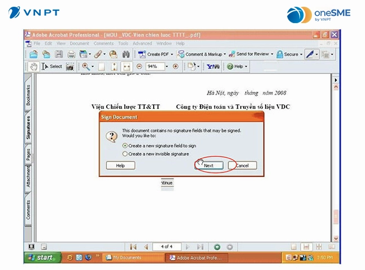Open the Edit menu

48,43
